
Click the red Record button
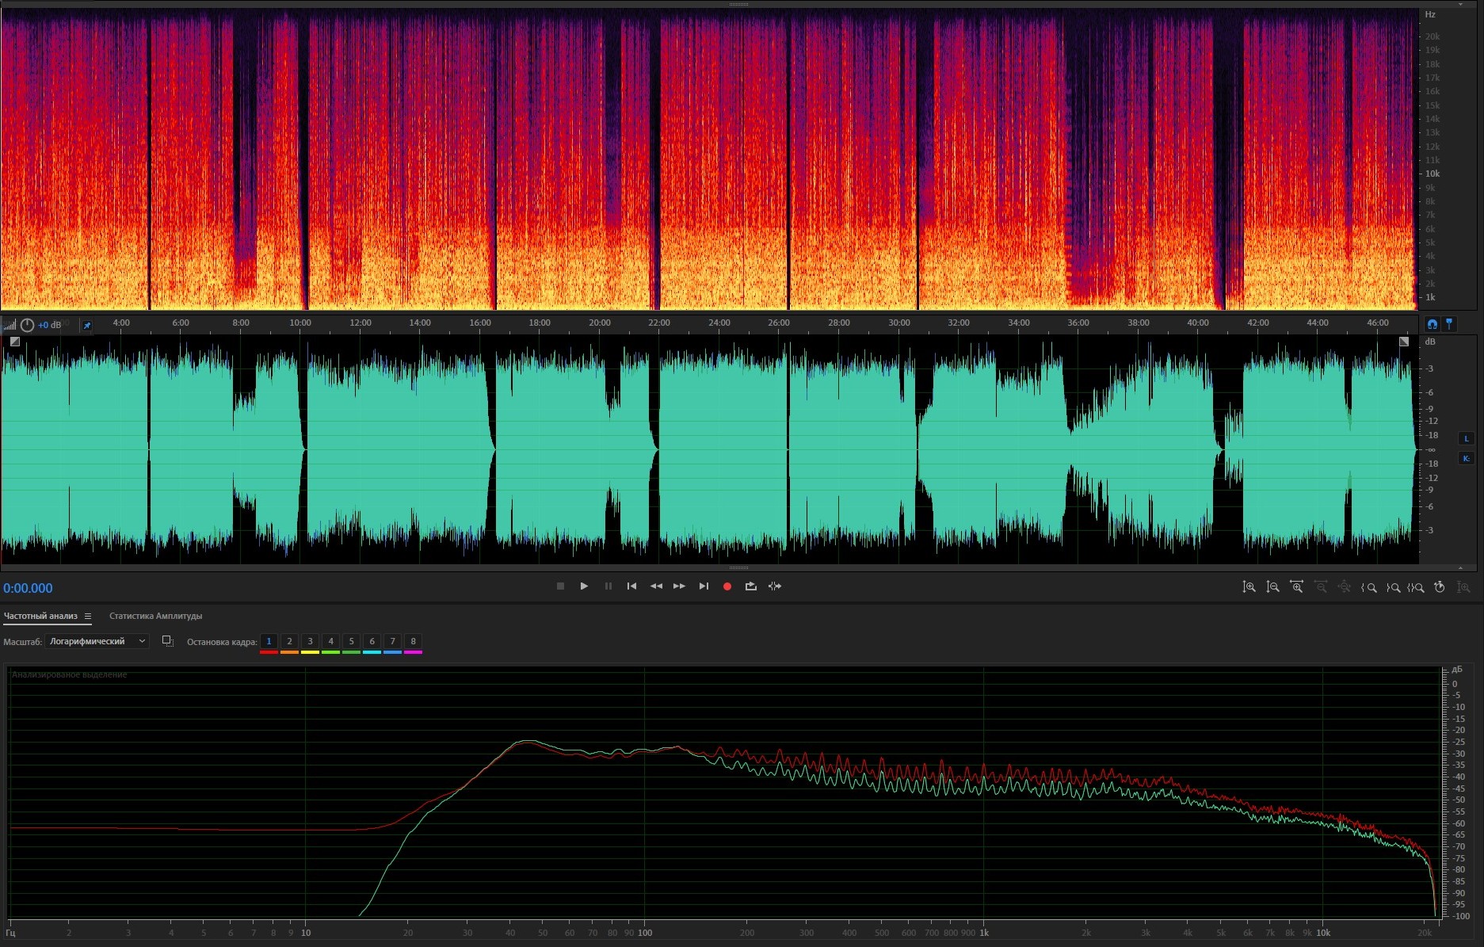pyautogui.click(x=727, y=586)
